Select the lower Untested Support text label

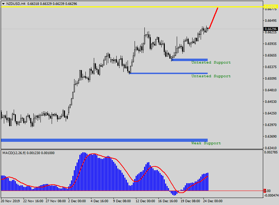click(x=211, y=76)
